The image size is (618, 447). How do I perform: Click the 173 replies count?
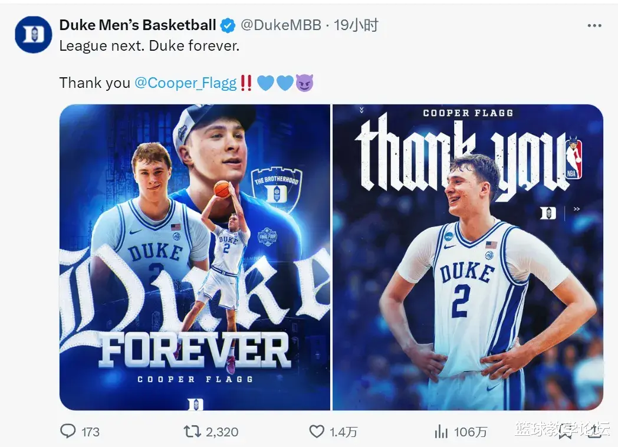tap(90, 432)
